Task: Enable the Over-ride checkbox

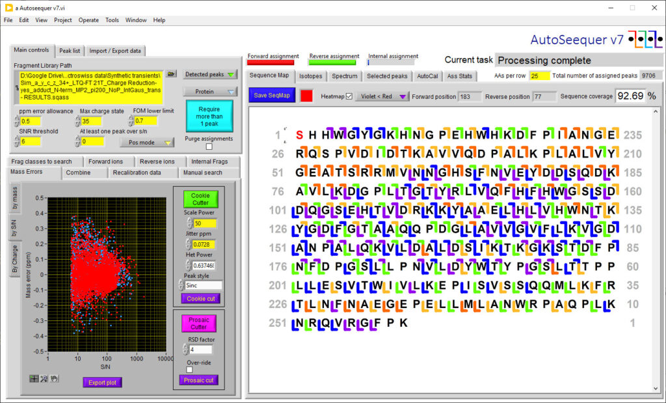Action: 189,370
